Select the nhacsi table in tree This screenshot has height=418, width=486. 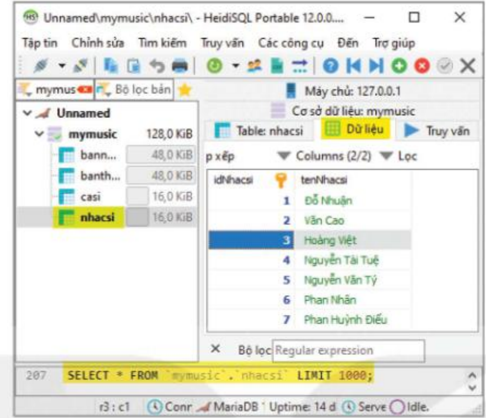click(x=97, y=217)
